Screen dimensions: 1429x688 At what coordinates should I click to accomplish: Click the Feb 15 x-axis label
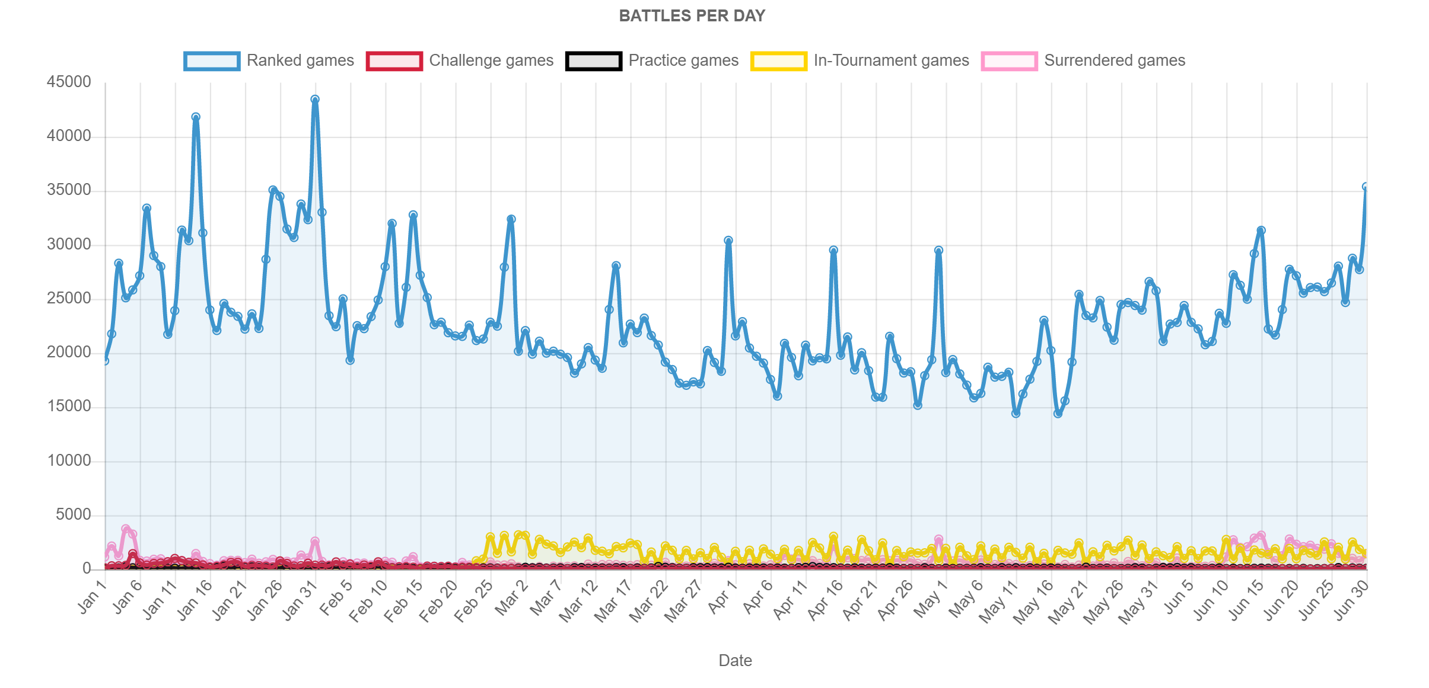[x=403, y=601]
